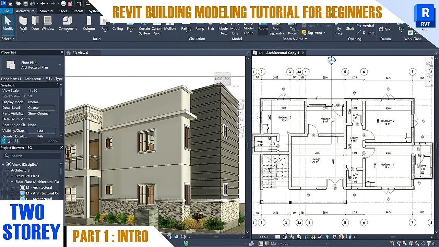The image size is (439, 247).
Task: Switch to the Steel ribbon tab
Action: (x=63, y=11)
